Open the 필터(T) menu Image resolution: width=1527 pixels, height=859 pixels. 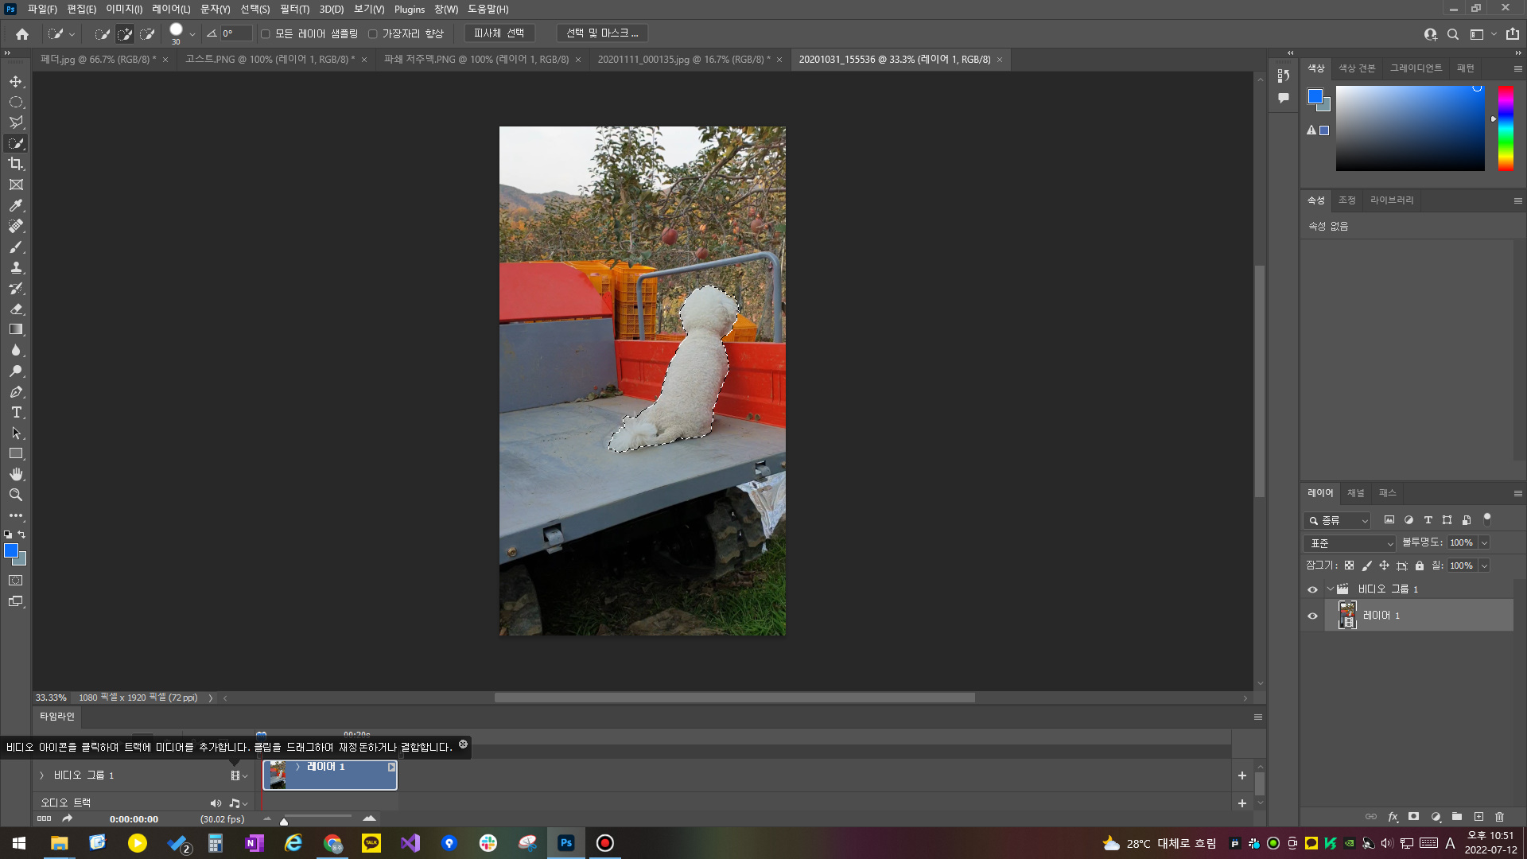pos(294,10)
